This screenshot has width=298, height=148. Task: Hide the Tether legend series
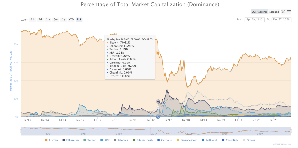tap(89, 140)
